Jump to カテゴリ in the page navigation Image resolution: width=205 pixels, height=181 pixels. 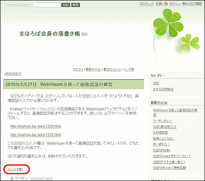[x=78, y=69]
